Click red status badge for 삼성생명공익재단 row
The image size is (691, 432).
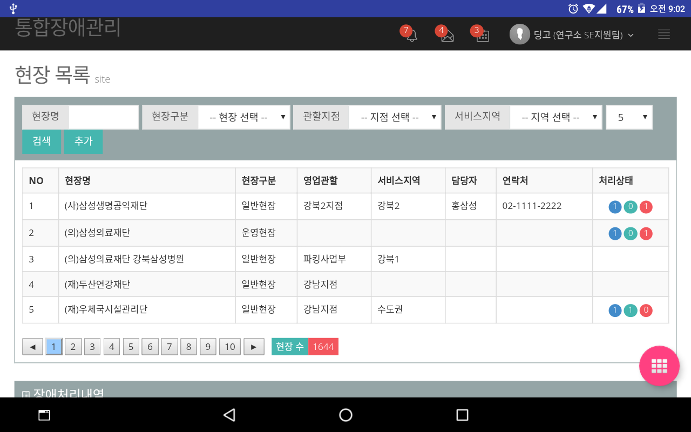tap(646, 207)
